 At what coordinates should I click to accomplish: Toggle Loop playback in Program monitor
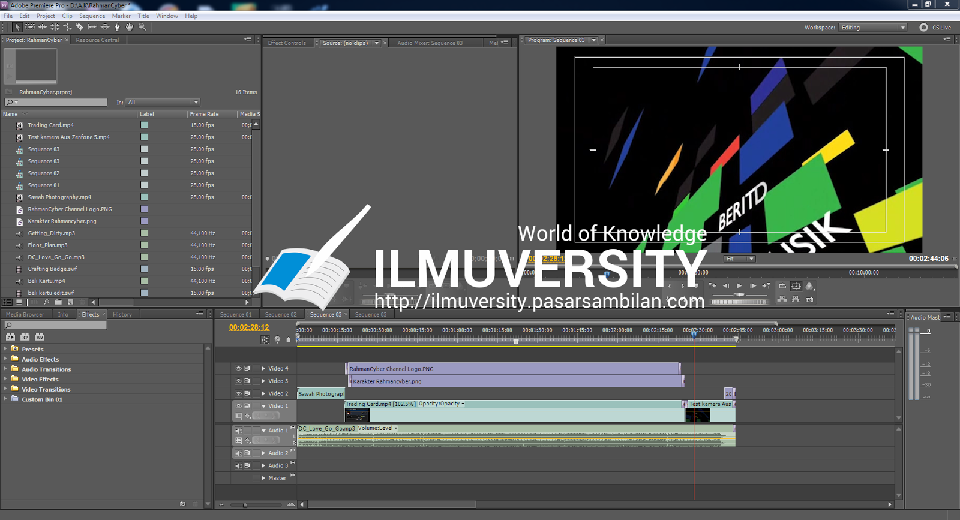782,286
